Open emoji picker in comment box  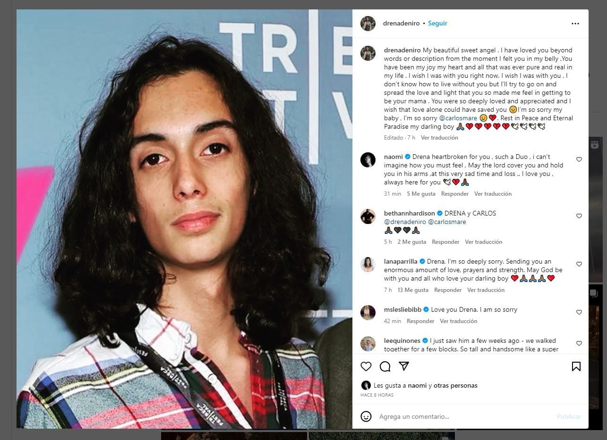tap(366, 416)
